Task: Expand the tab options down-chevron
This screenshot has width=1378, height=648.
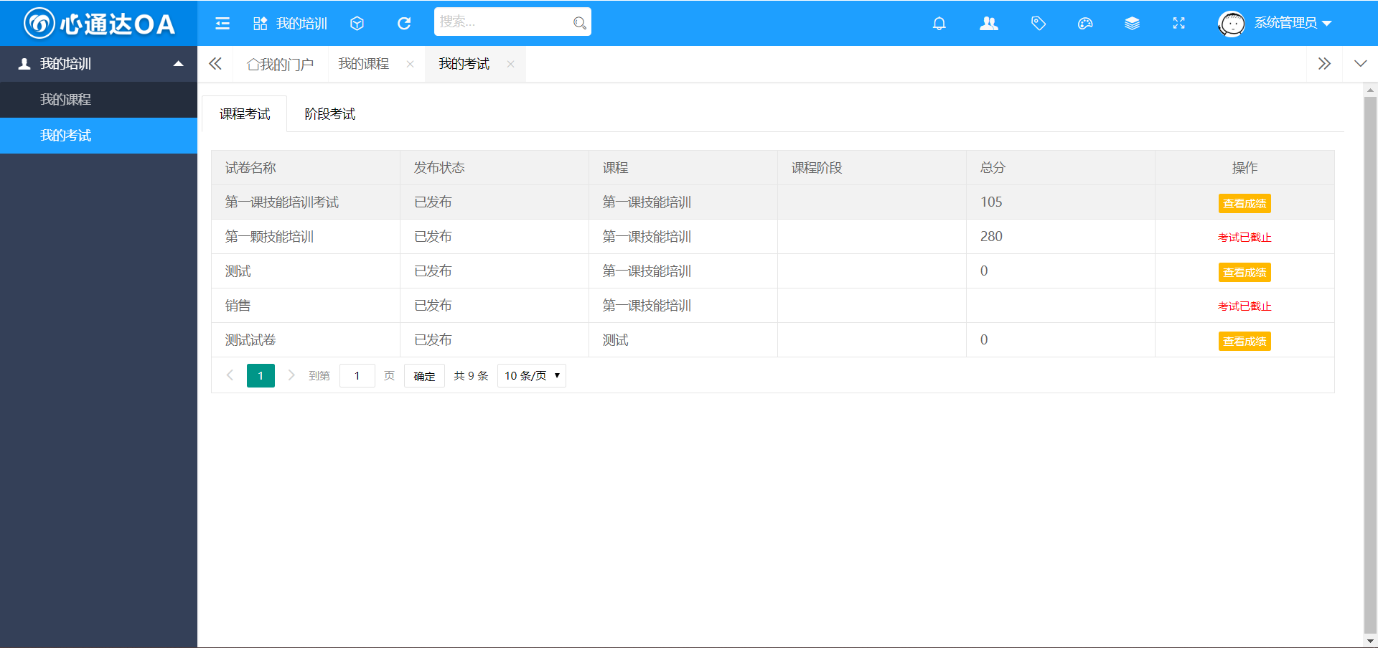Action: pyautogui.click(x=1360, y=64)
